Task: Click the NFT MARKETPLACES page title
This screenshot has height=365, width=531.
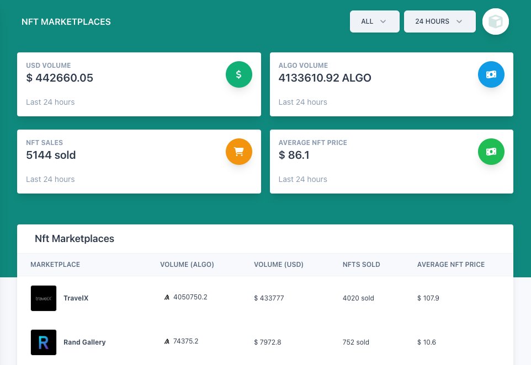Action: click(66, 22)
